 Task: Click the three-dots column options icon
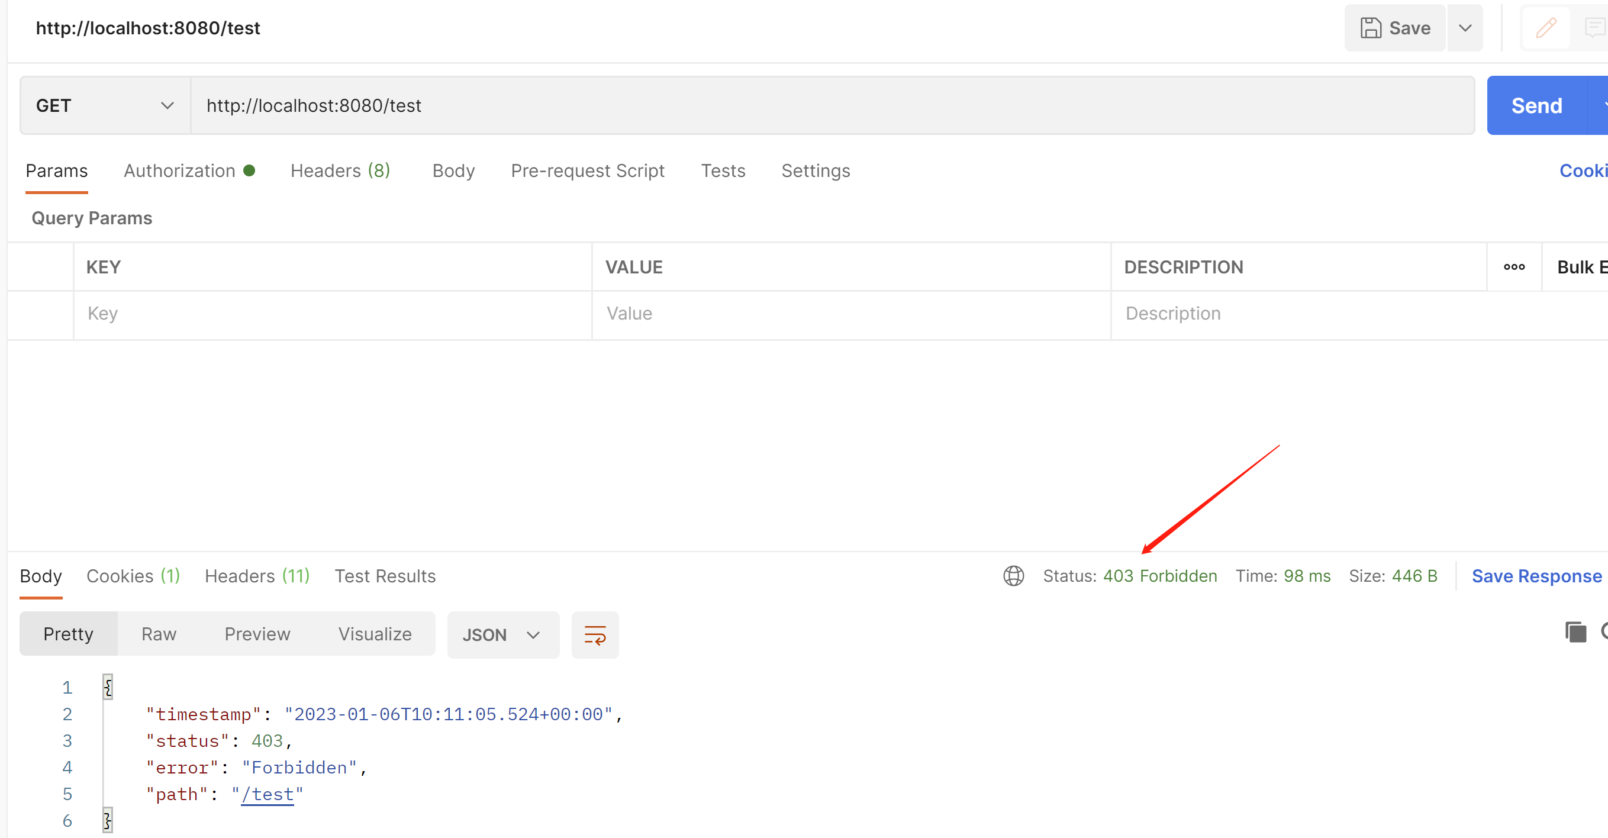1514,267
